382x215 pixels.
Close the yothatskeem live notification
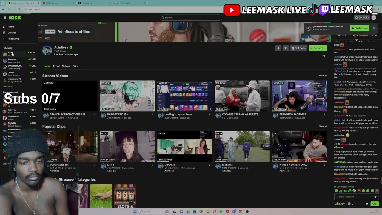(x=373, y=28)
